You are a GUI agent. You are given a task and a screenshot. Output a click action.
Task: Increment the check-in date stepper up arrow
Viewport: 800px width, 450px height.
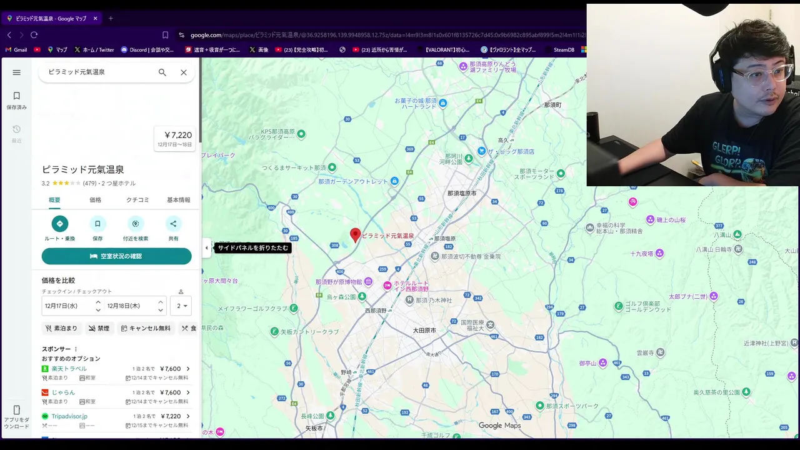click(x=98, y=302)
